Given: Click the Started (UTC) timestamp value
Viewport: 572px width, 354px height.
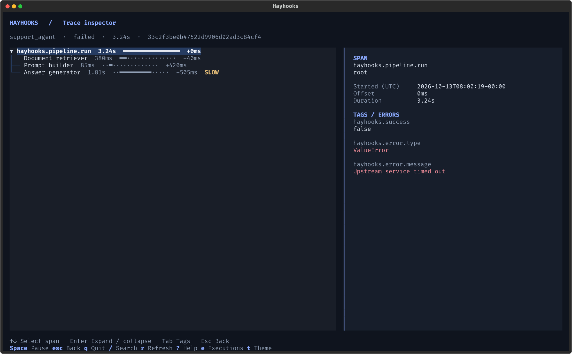Looking at the screenshot, I should coord(461,87).
